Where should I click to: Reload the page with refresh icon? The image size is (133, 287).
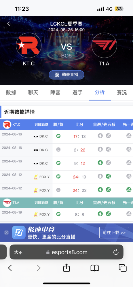click(x=116, y=252)
